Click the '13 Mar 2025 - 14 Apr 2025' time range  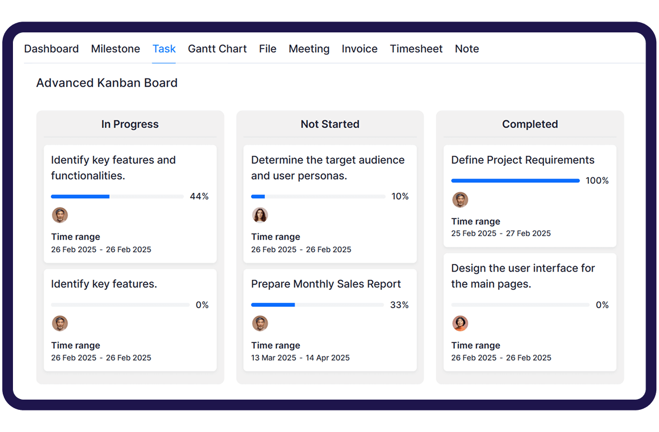pyautogui.click(x=300, y=357)
